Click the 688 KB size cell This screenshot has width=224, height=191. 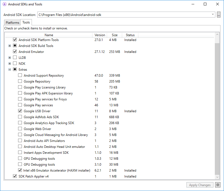tap(114, 117)
